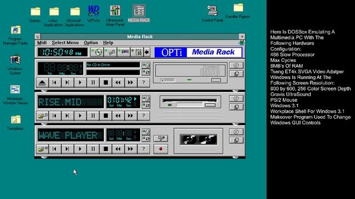Skip to next track in CD player

[67, 82]
